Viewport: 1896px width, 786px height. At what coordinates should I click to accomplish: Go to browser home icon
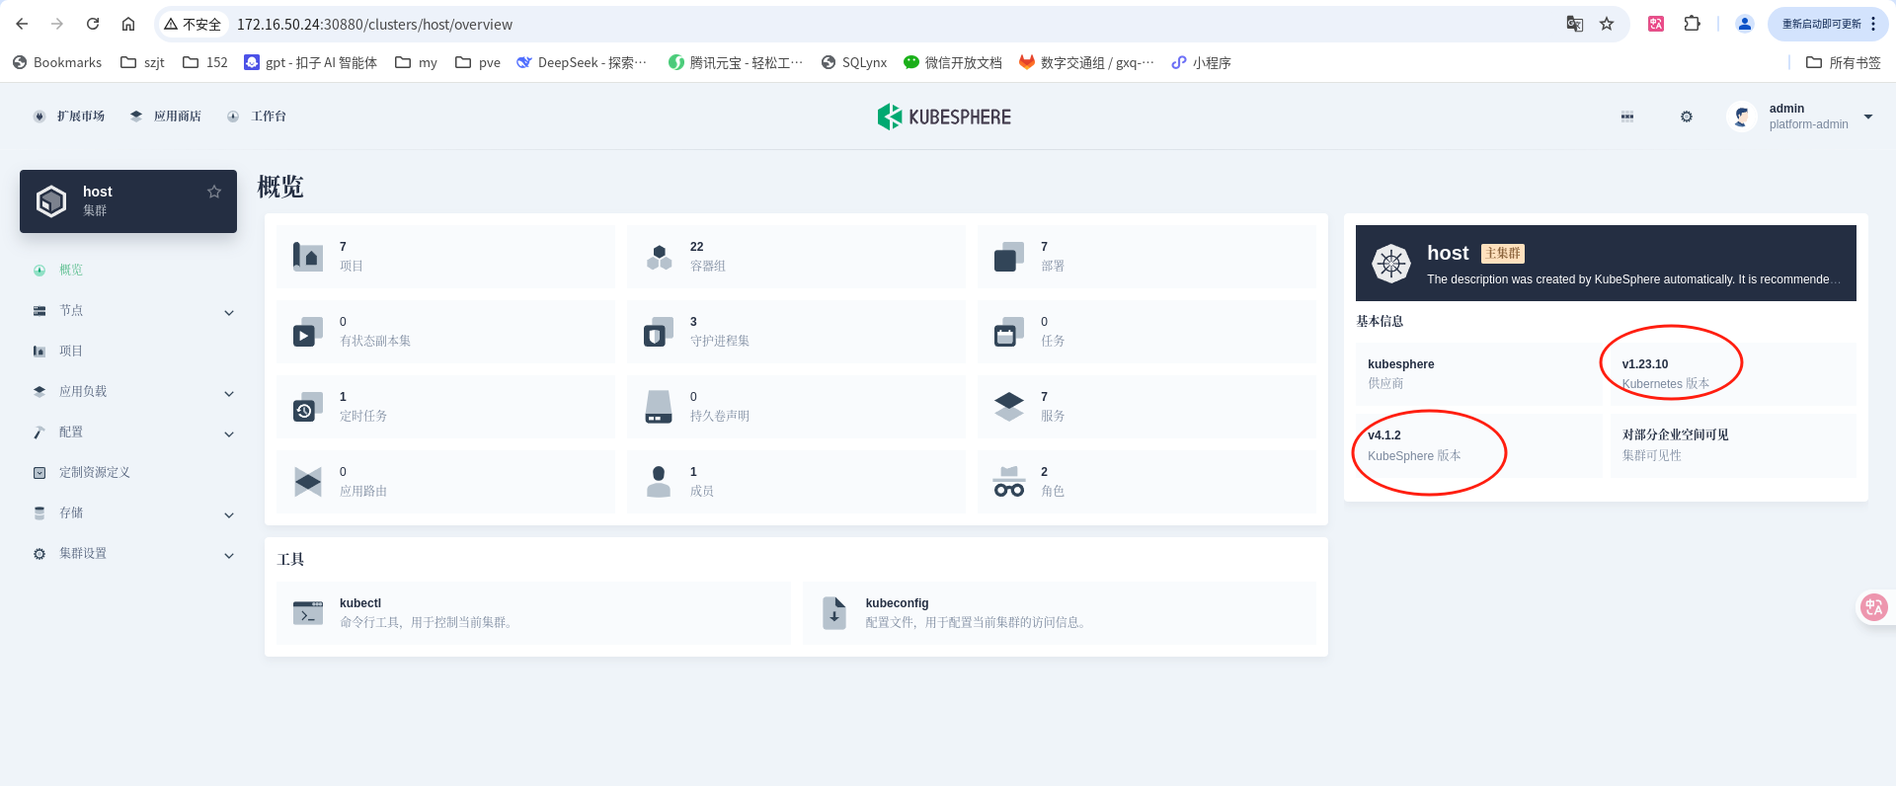click(x=128, y=24)
